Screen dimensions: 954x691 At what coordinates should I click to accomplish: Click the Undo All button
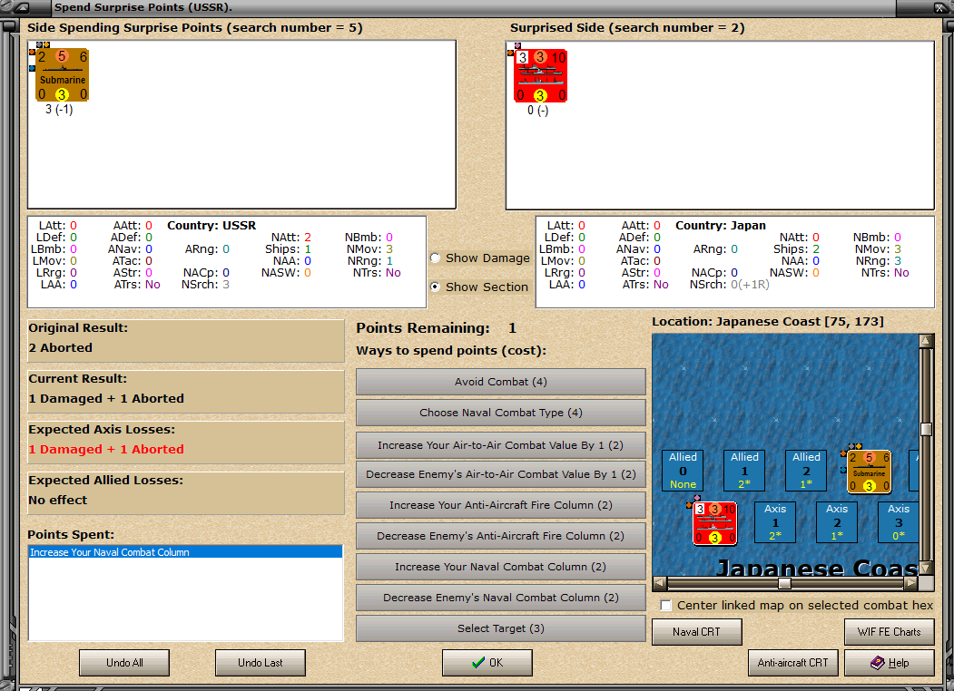tap(124, 663)
